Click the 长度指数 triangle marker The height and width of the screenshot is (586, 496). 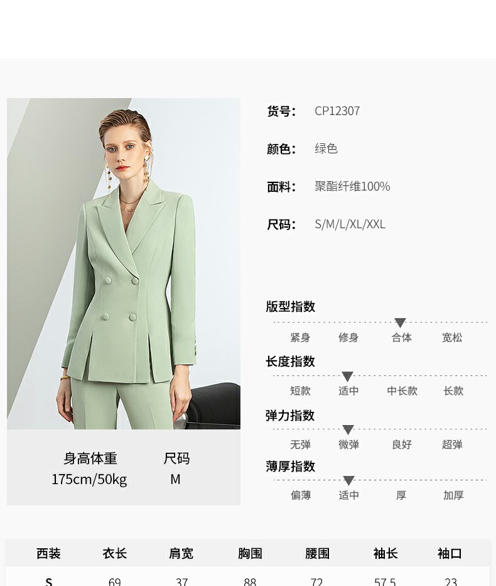(347, 376)
